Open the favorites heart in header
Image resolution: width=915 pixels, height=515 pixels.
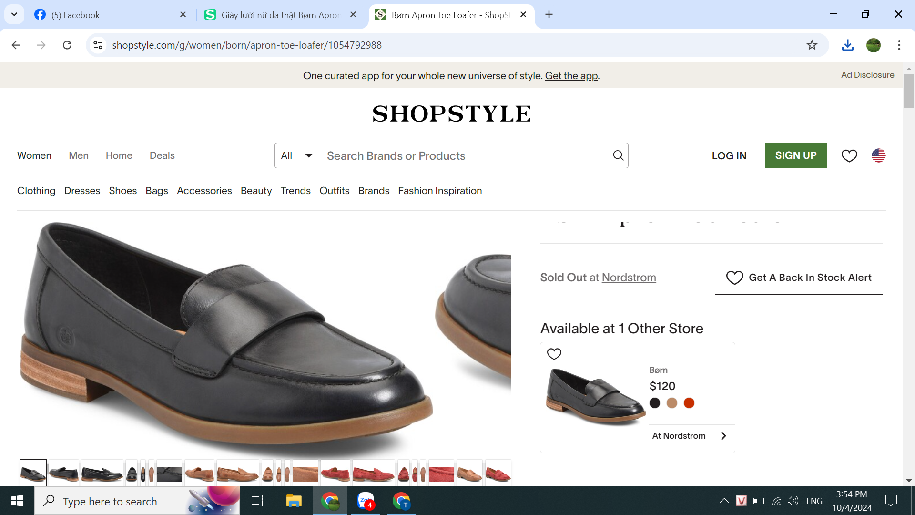(849, 155)
